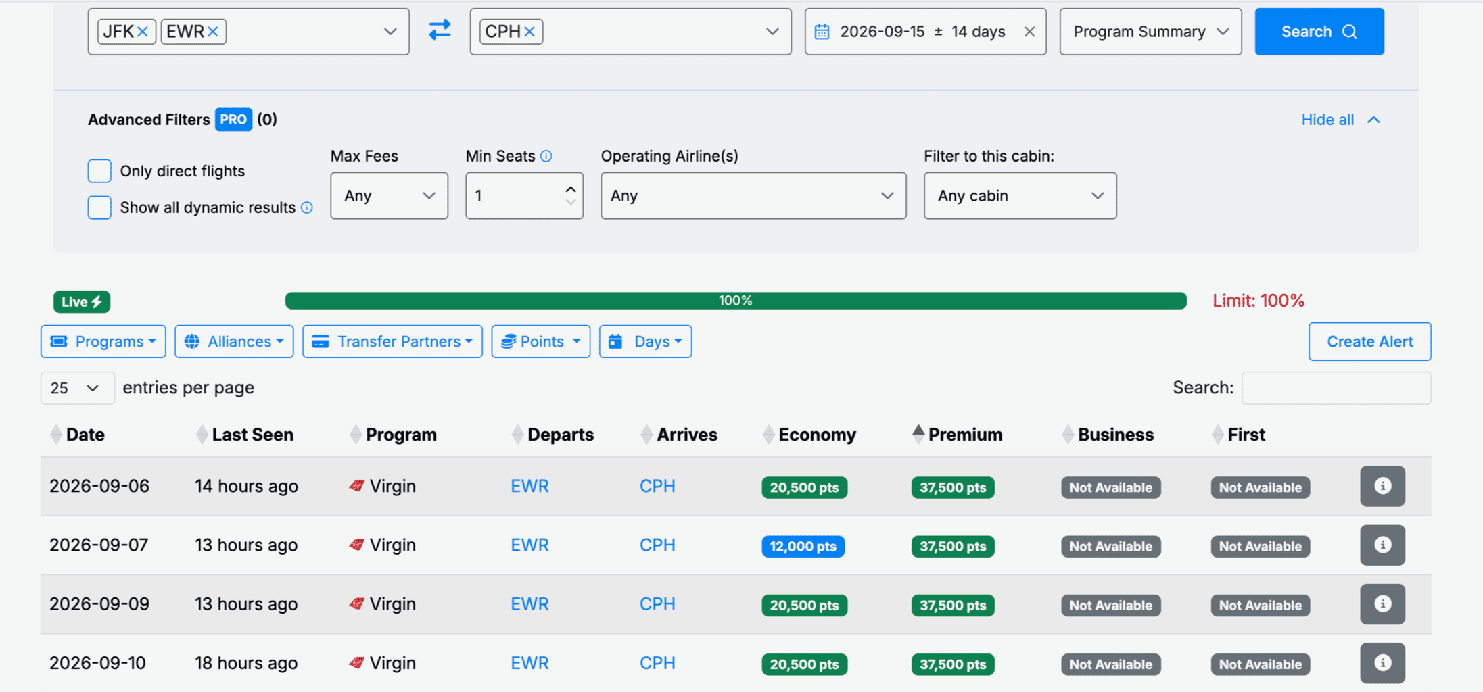
Task: Open the Programs filter menu
Action: (103, 341)
